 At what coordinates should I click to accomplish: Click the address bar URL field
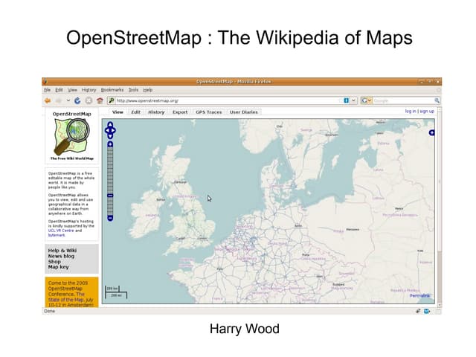(x=223, y=100)
